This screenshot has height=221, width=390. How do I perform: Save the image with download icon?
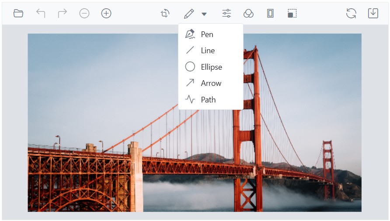[x=373, y=14]
